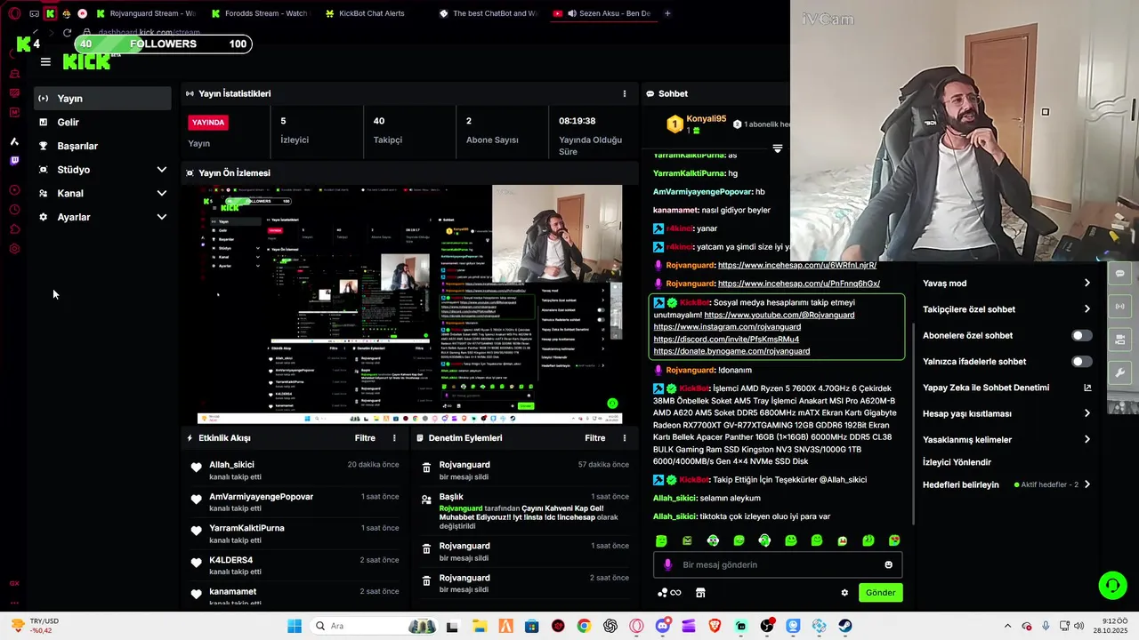Delete icon on Rojvanguard 57 dakika önce entry
Screen dimensions: 1139x640
coord(426,468)
